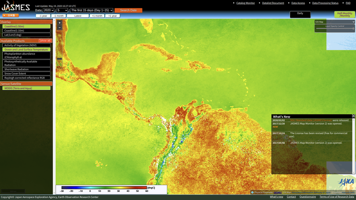
Task: Toggle the Coastline(1:50m) overlay
Action: coord(26,26)
